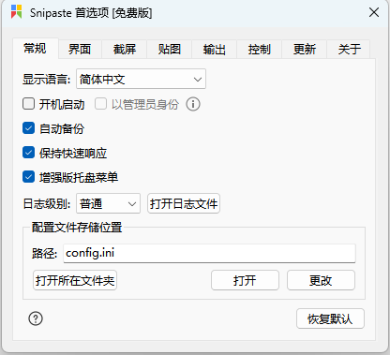390x355 pixels.
Task: Go to the 输出 tab
Action: click(x=214, y=49)
